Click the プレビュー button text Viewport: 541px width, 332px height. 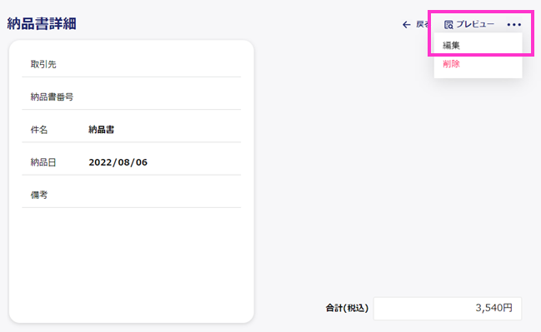475,24
